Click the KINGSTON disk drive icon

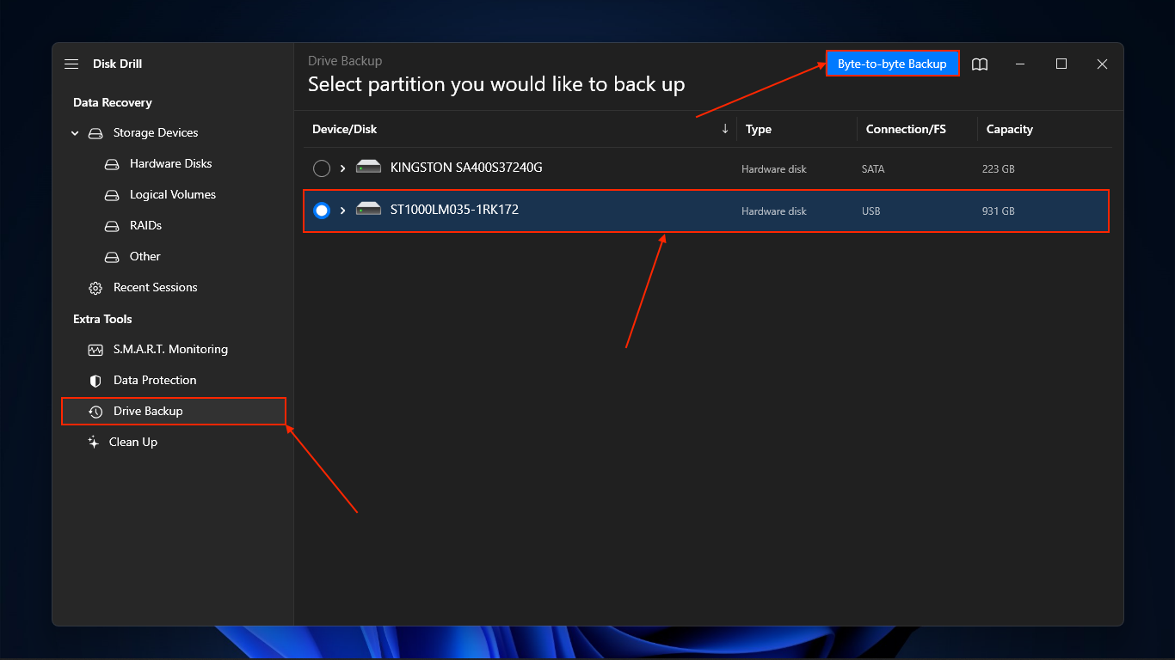[x=368, y=167]
